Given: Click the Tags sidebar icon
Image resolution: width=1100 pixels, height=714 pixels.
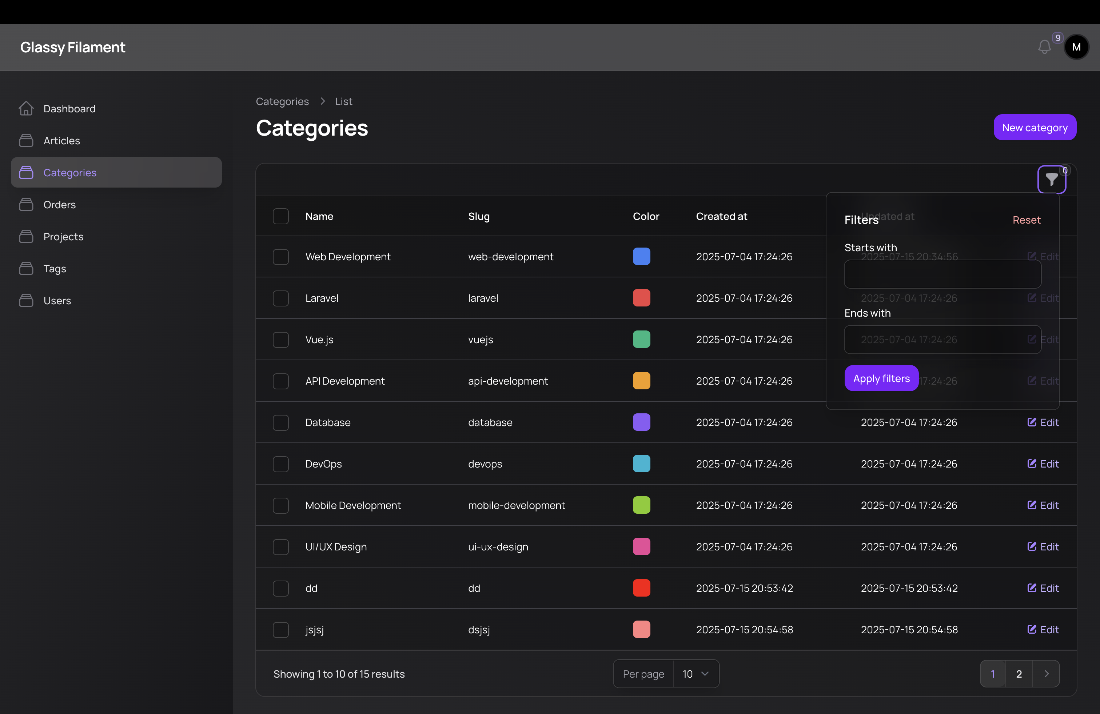Looking at the screenshot, I should pyautogui.click(x=26, y=268).
